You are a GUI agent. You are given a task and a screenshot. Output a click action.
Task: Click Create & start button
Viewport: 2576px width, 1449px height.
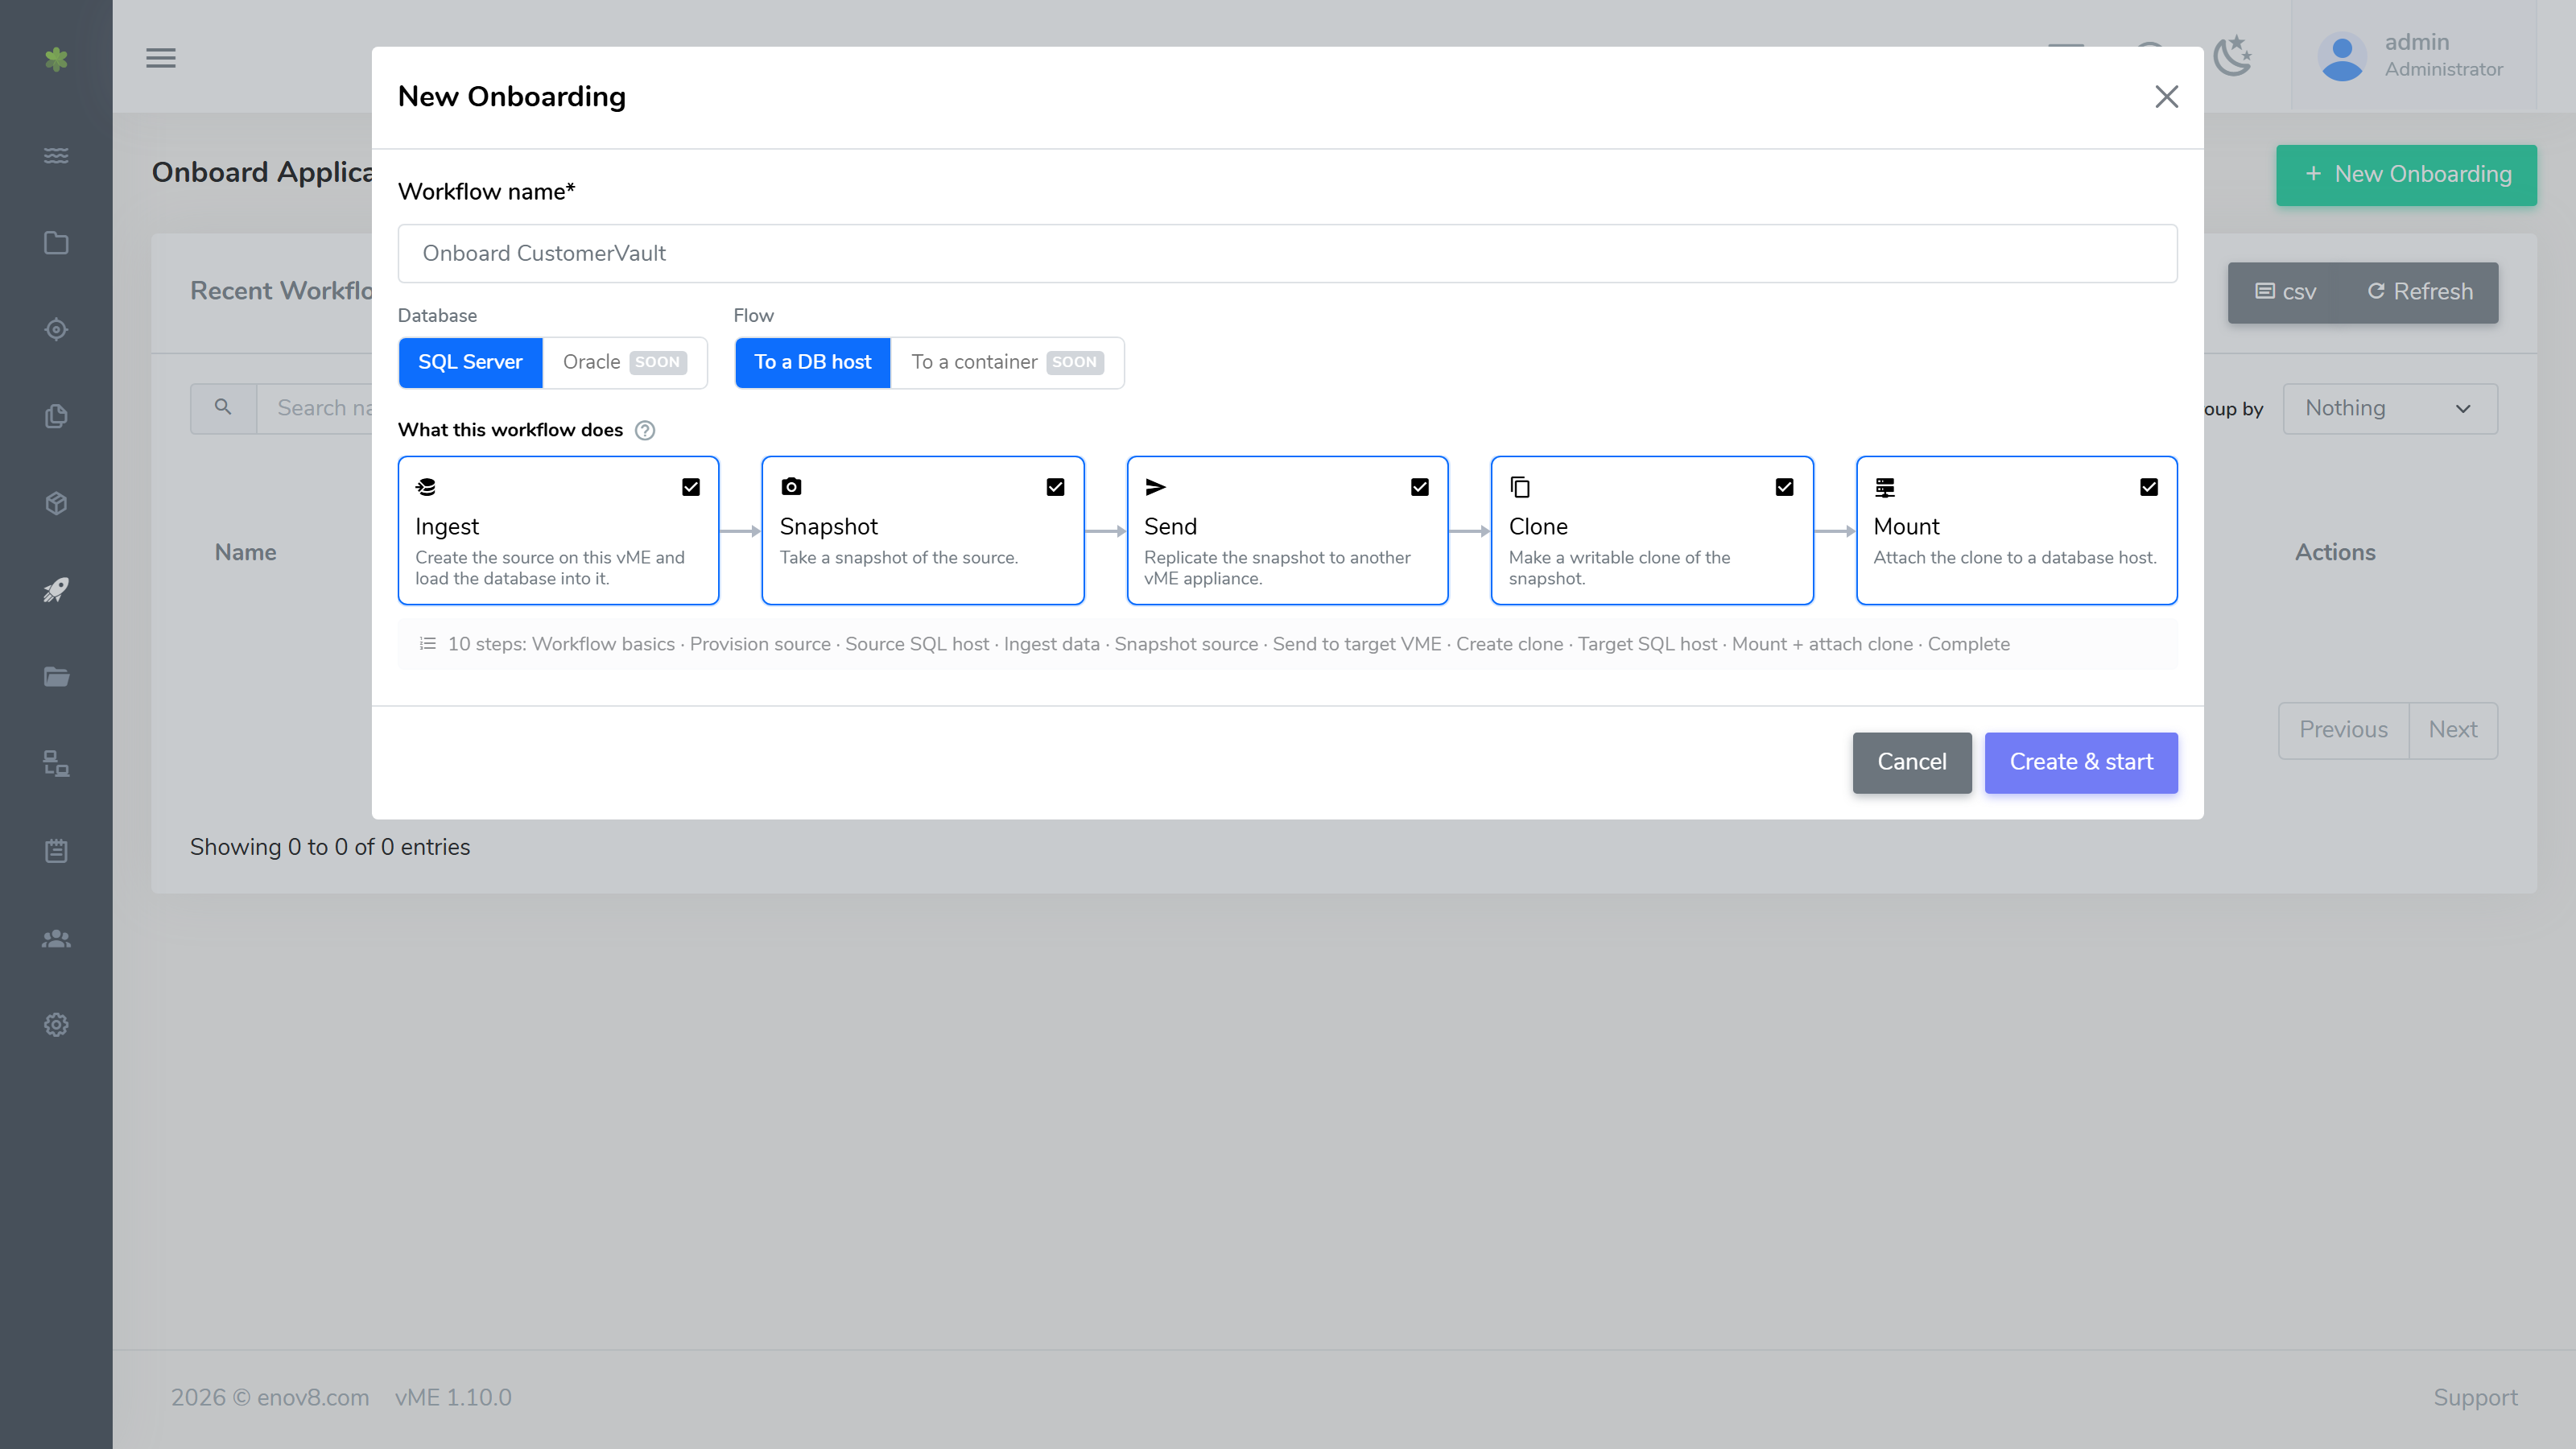click(x=2081, y=762)
